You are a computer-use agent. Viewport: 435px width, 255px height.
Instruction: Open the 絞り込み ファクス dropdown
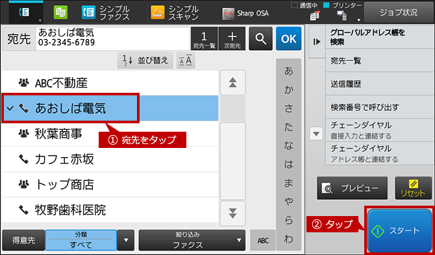(x=192, y=240)
